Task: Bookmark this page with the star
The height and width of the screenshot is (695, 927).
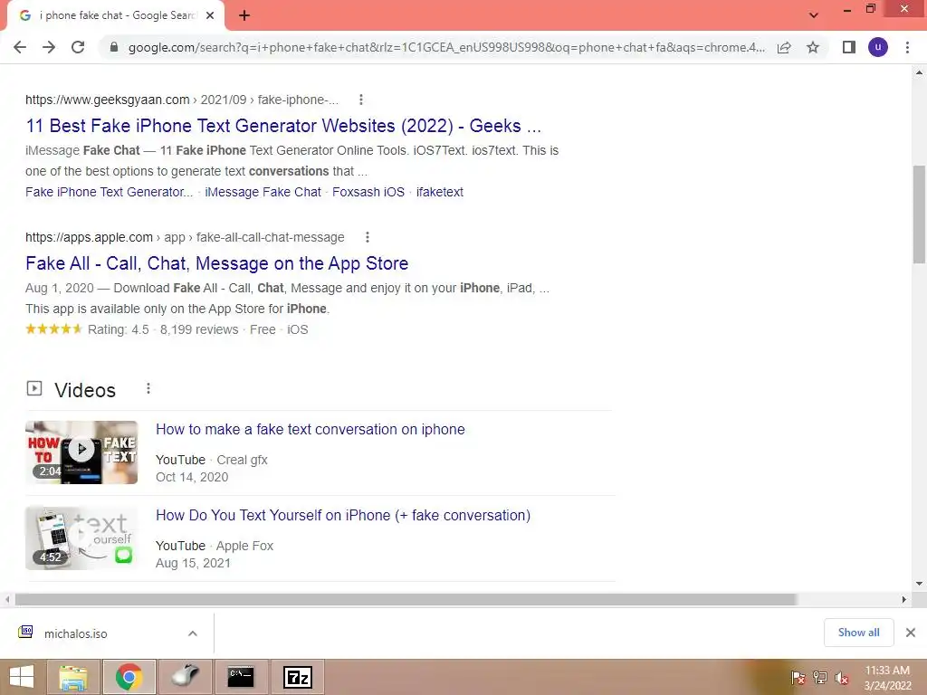Action: point(813,47)
